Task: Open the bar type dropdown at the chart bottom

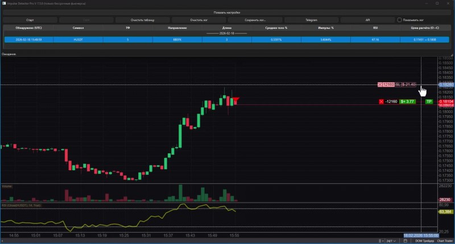Action: click(x=381, y=241)
